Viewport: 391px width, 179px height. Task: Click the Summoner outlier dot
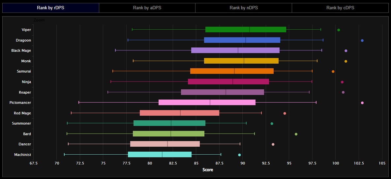pos(272,124)
